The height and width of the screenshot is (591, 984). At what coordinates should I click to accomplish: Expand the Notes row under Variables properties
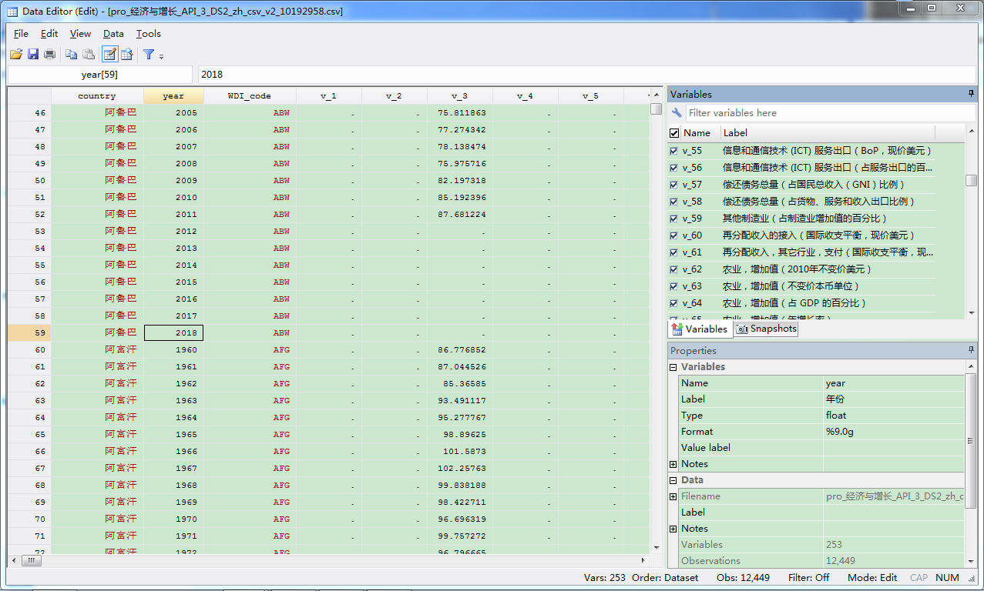pos(673,464)
